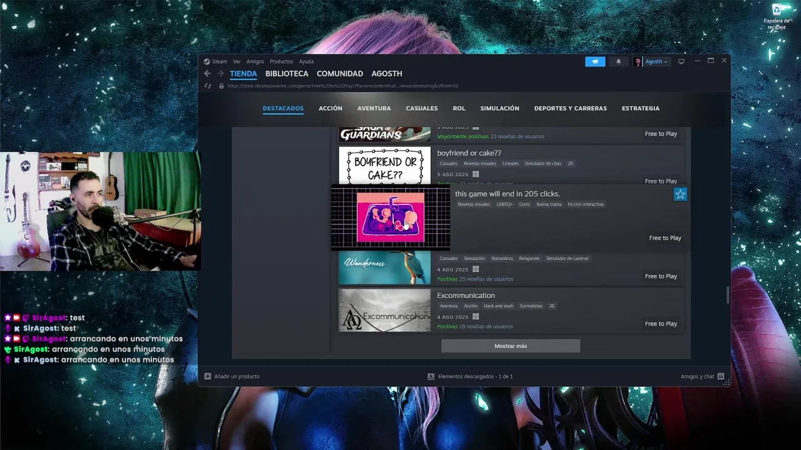
Task: Open friends chat icon at bottom right
Action: coord(721,376)
